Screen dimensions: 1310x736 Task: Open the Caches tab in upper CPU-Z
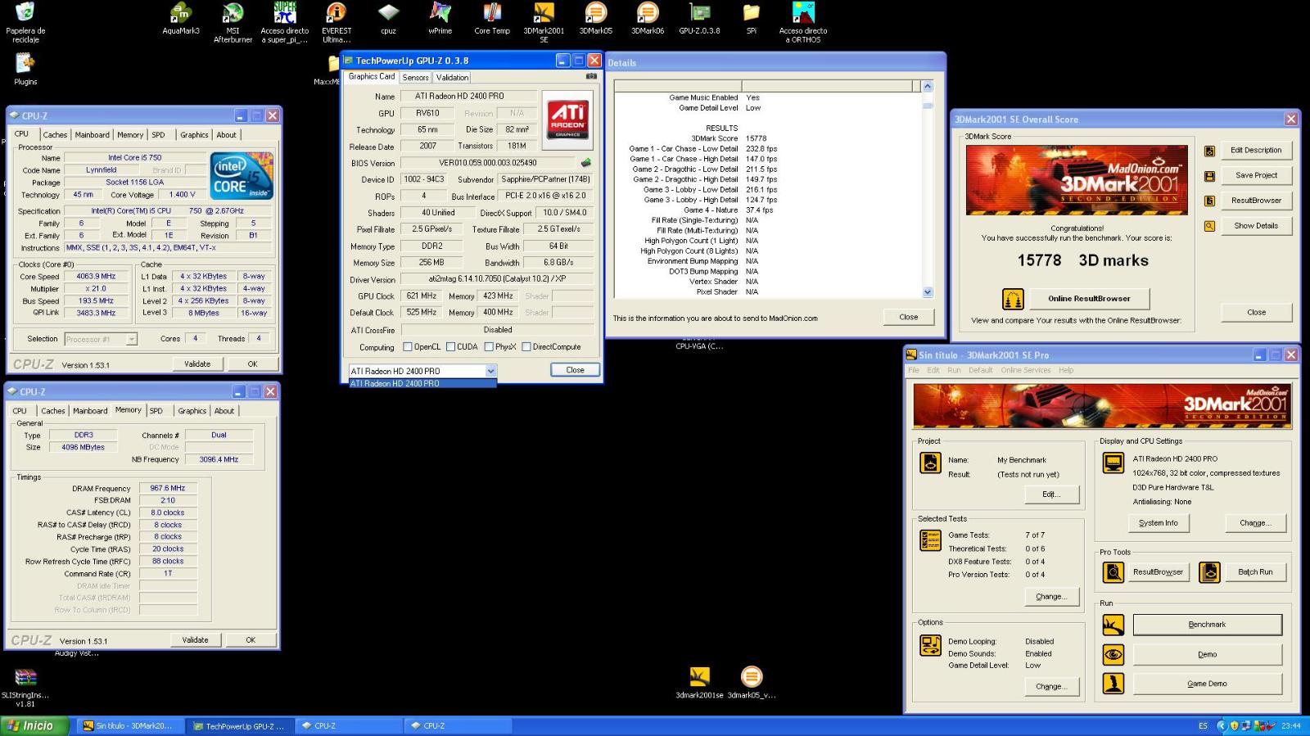click(55, 135)
